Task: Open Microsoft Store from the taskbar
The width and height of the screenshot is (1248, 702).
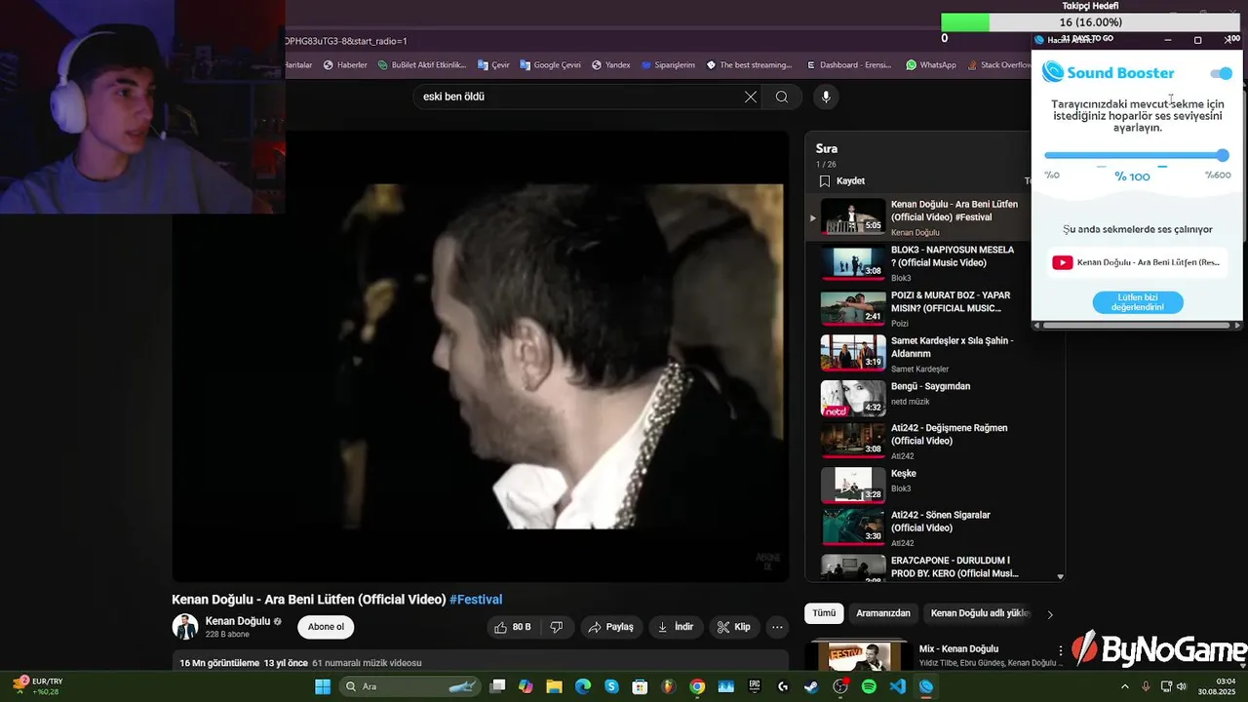Action: (x=640, y=686)
